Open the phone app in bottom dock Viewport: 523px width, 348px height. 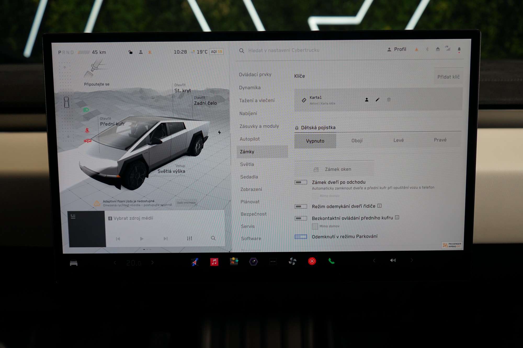(x=331, y=261)
